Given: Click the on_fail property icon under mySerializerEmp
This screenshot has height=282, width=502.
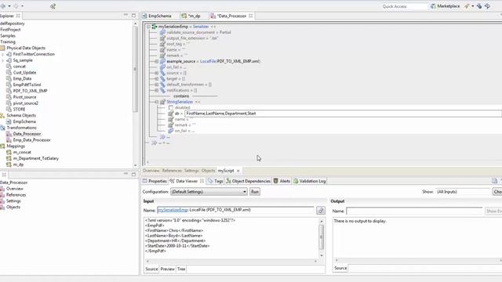Looking at the screenshot, I should [162, 67].
